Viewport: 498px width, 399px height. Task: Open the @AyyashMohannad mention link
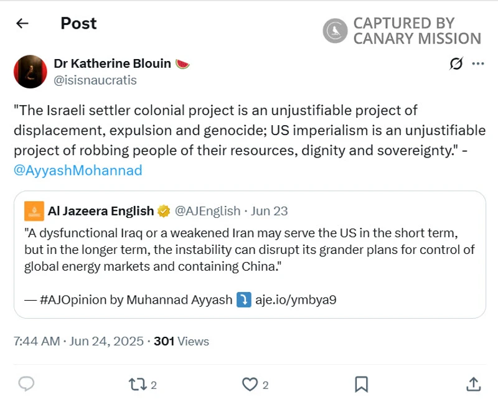click(x=78, y=170)
